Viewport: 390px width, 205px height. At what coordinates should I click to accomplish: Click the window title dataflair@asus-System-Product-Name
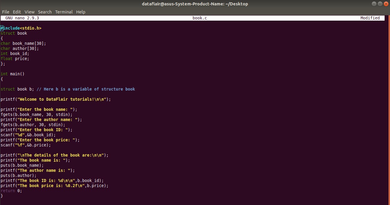[x=195, y=4]
